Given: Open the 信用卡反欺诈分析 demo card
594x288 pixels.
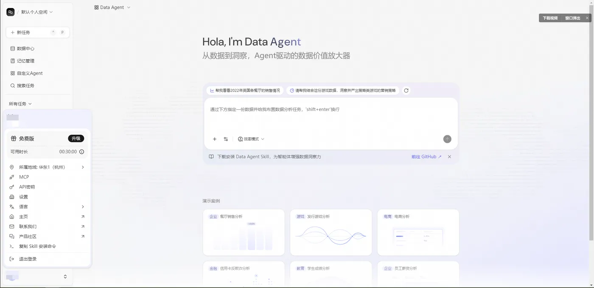Looking at the screenshot, I should coord(244,274).
